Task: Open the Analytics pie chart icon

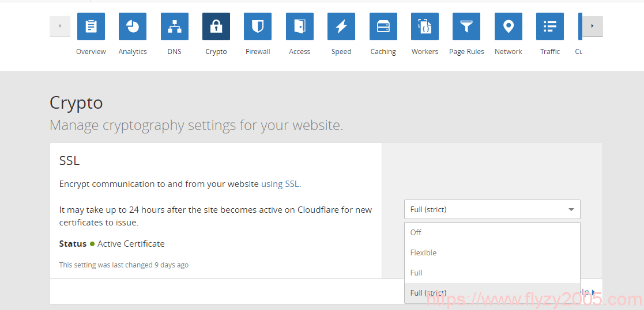Action: point(133,26)
